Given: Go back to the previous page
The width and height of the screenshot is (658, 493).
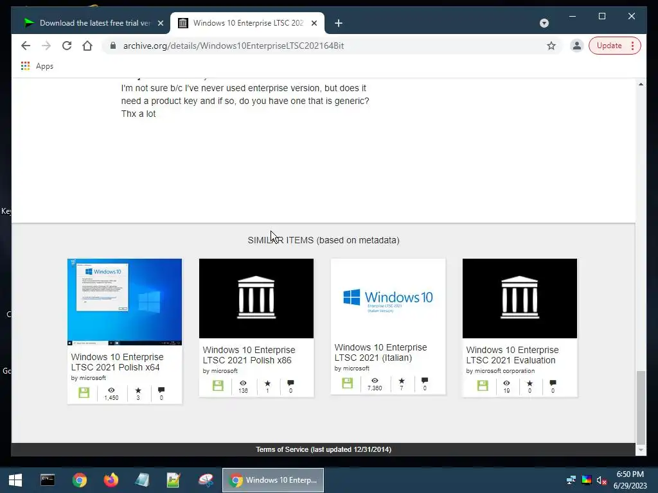Looking at the screenshot, I should pyautogui.click(x=26, y=46).
